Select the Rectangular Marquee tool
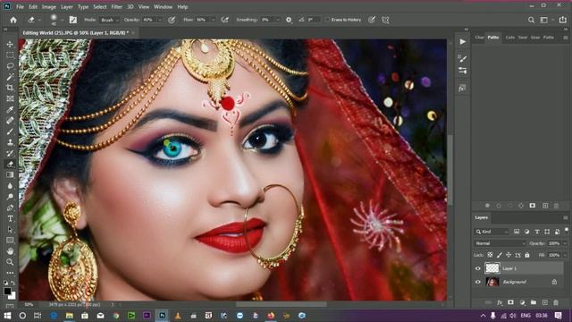This screenshot has width=572, height=322. [10, 55]
